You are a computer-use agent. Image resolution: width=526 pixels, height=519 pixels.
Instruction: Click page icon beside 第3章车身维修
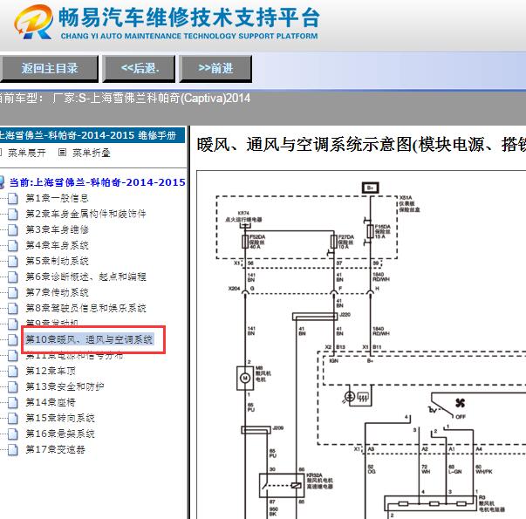point(13,229)
